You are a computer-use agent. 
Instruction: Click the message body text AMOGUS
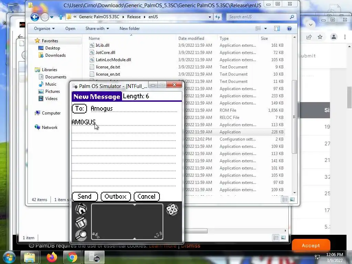click(x=84, y=122)
